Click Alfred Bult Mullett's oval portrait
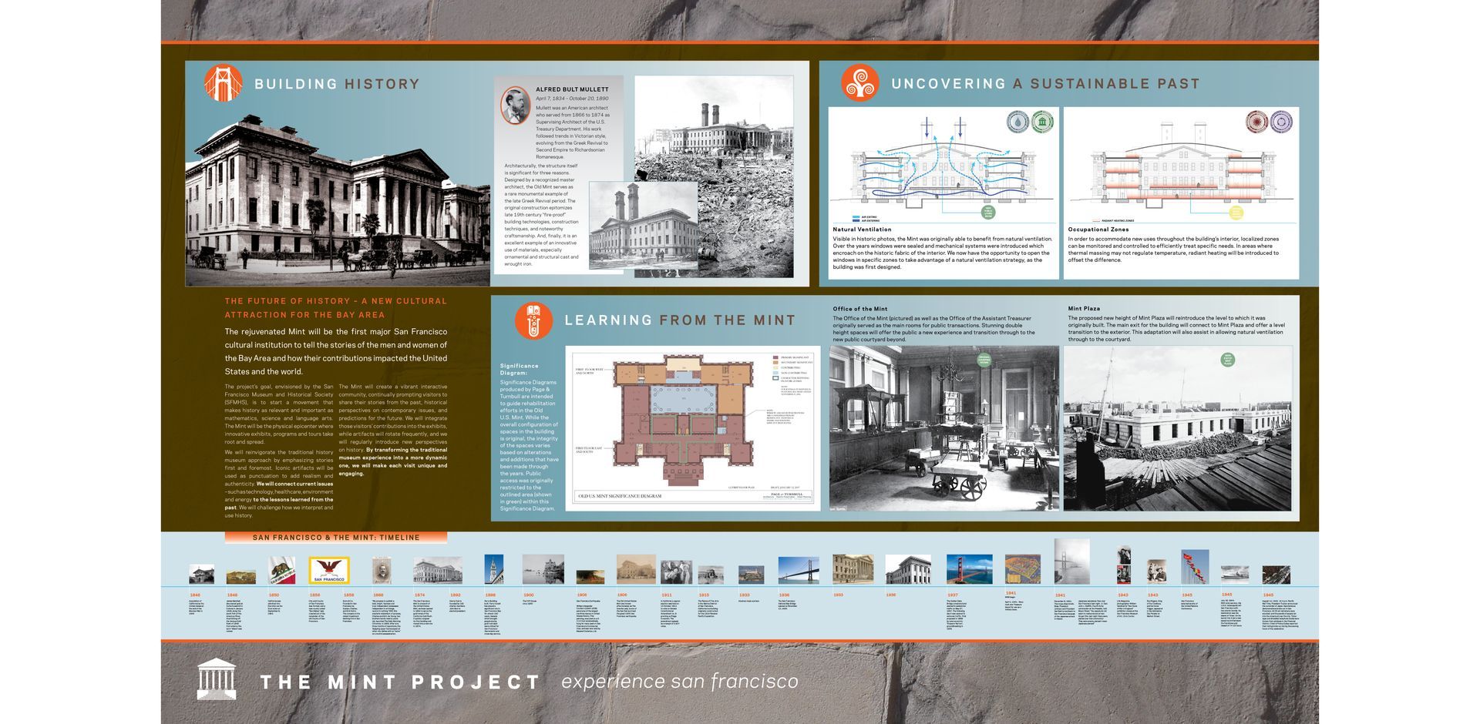The height and width of the screenshot is (724, 1480). tap(515, 106)
